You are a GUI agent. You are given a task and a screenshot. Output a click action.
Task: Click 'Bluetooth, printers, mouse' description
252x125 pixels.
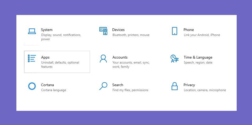pyautogui.click(x=131, y=35)
